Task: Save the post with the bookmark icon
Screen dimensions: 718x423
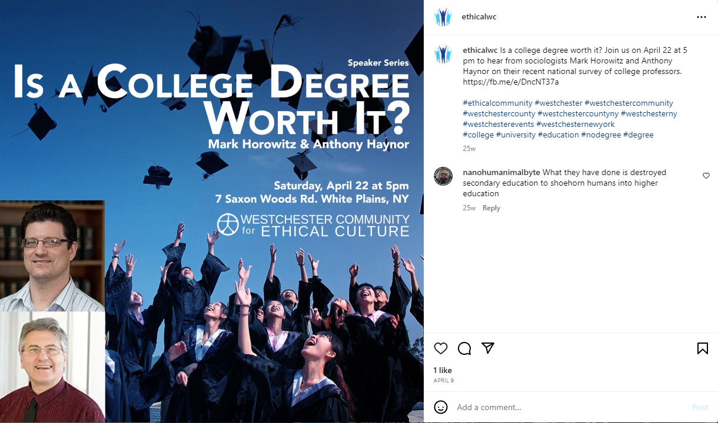Action: [702, 348]
